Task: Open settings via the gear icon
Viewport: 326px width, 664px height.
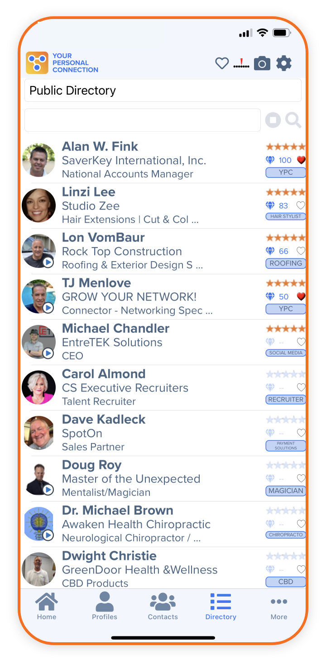Action: (x=284, y=63)
